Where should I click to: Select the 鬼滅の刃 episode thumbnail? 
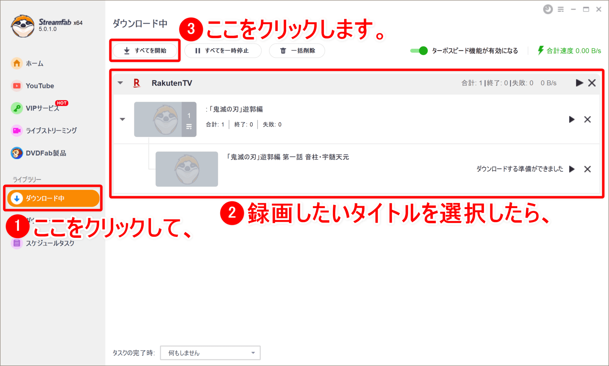[x=186, y=169]
